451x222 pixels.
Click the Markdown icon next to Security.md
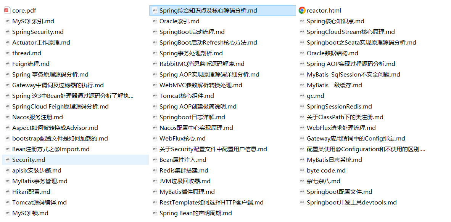[8, 160]
